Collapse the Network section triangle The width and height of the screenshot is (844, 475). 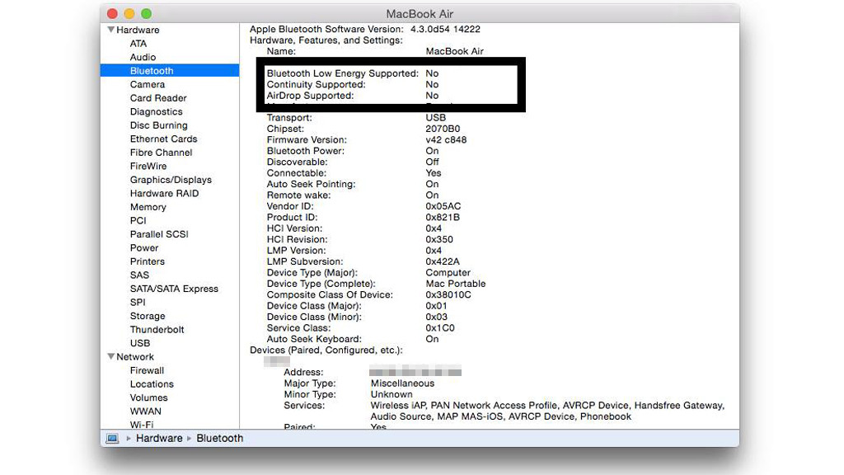click(x=111, y=356)
